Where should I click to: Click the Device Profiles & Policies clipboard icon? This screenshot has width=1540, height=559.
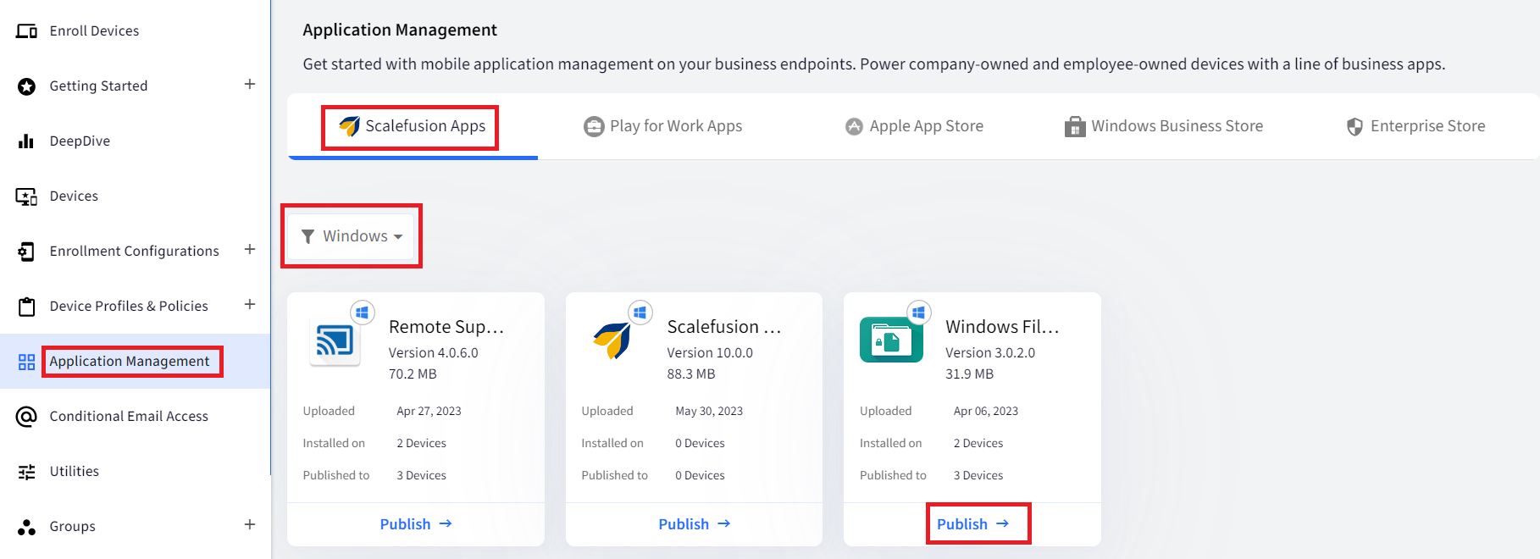(26, 307)
